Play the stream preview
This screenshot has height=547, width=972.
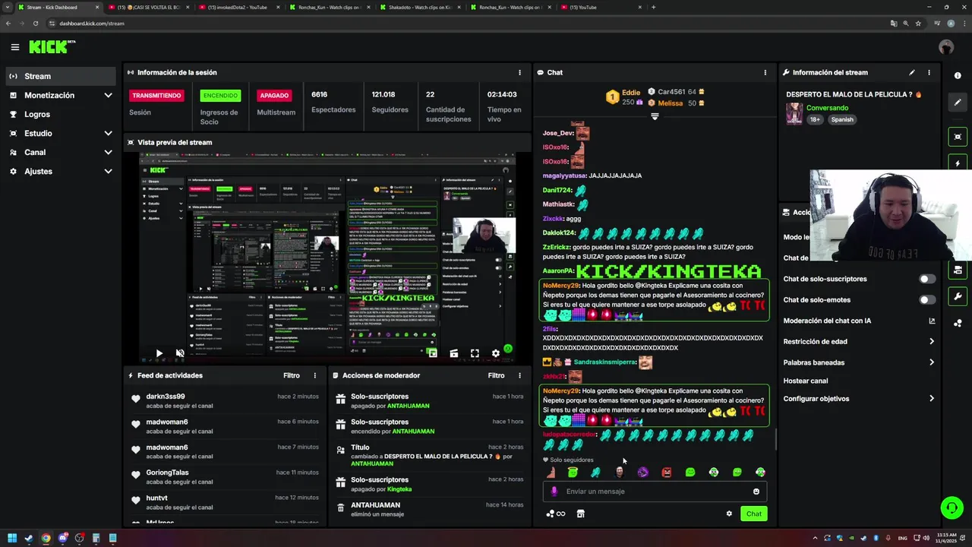point(159,353)
